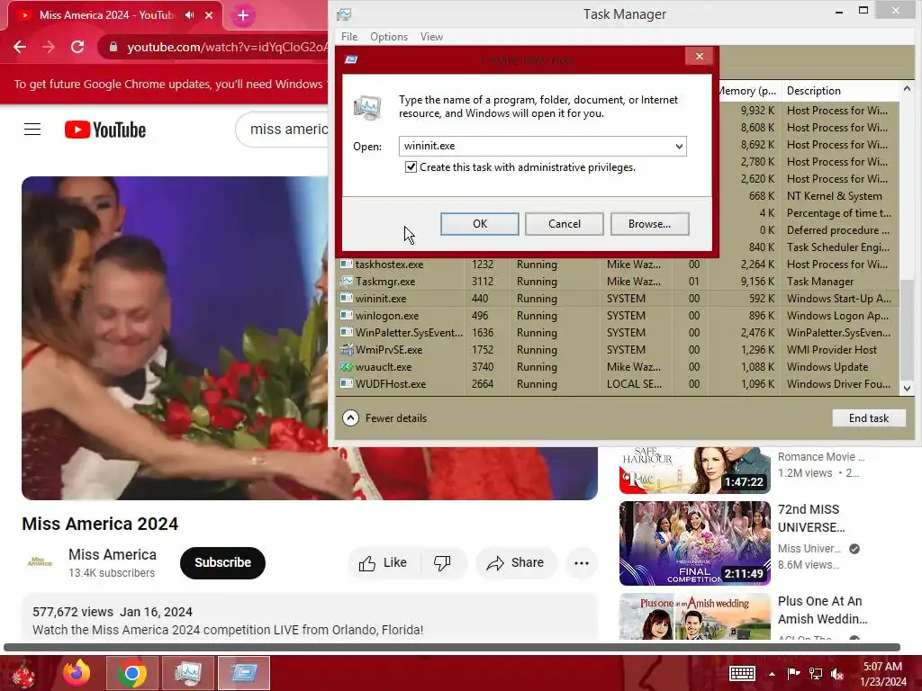The height and width of the screenshot is (691, 922).
Task: Open the Task Manager File menu
Action: point(349,36)
